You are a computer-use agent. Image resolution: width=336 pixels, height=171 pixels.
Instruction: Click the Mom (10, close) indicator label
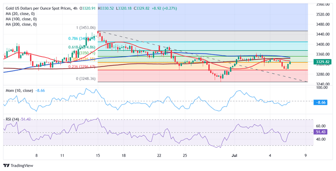pos(19,91)
